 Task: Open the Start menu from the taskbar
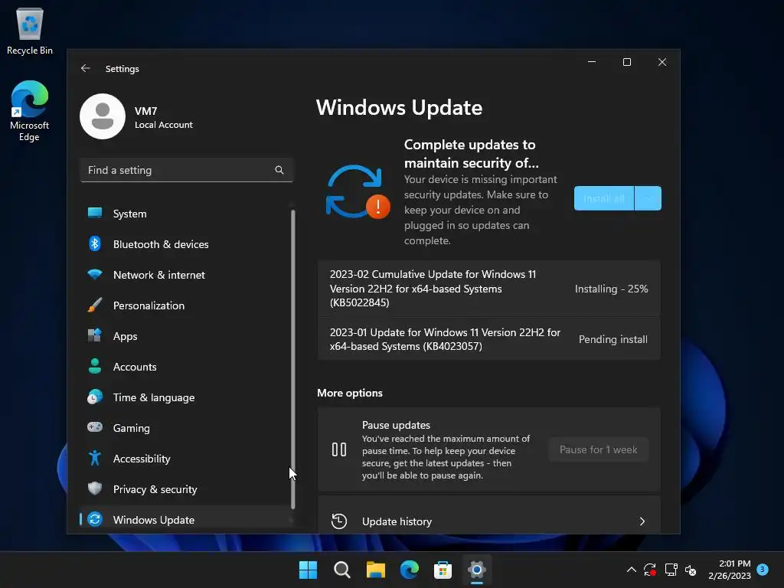(308, 570)
